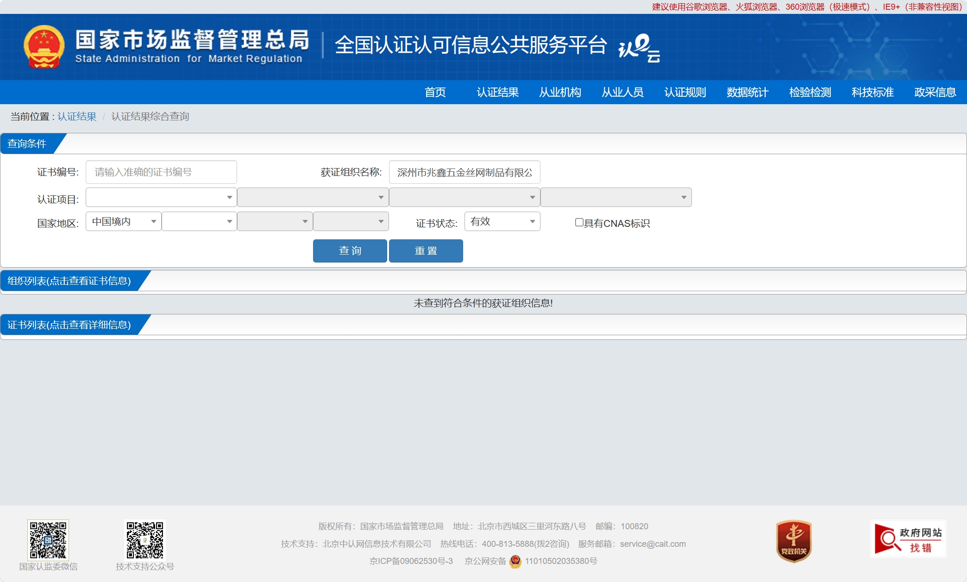Viewport: 967px width, 582px height.
Task: Click the 查询条件 panel header
Action: [27, 144]
